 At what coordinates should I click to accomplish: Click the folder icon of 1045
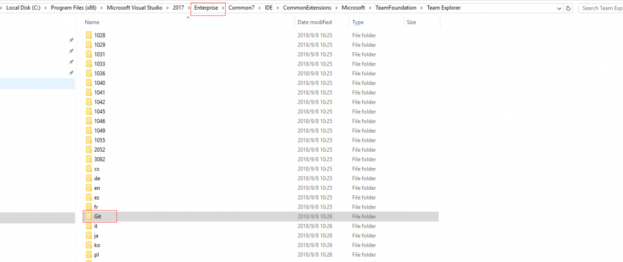[89, 111]
